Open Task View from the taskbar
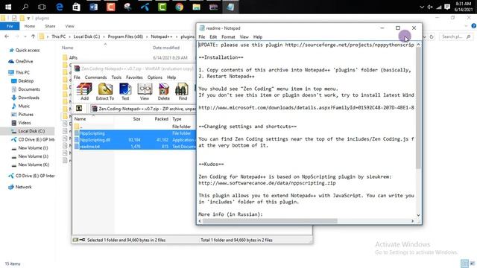This screenshot has height=268, width=477. 42,7
